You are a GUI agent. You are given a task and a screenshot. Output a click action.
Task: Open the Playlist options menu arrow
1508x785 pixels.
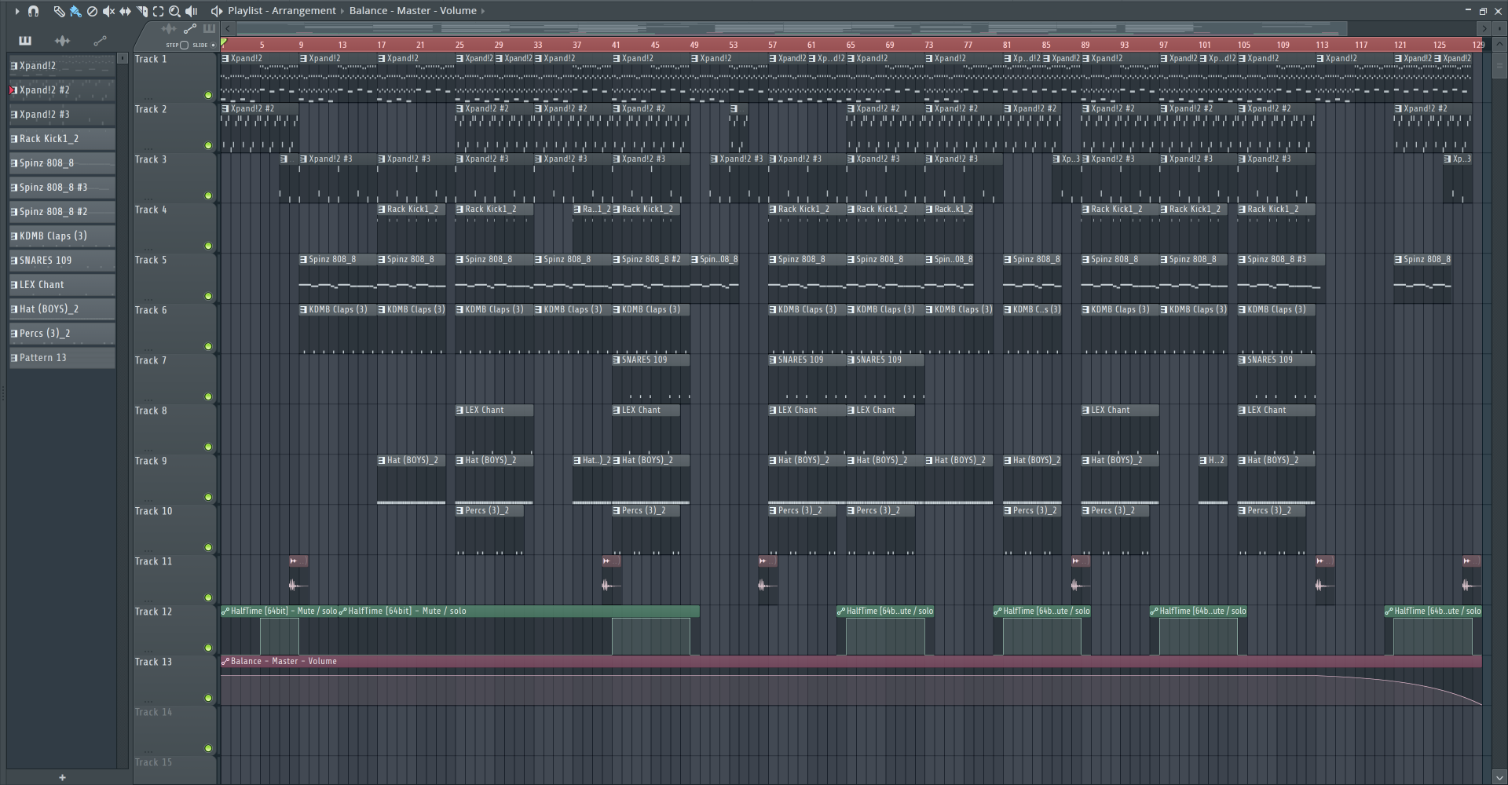coord(16,11)
